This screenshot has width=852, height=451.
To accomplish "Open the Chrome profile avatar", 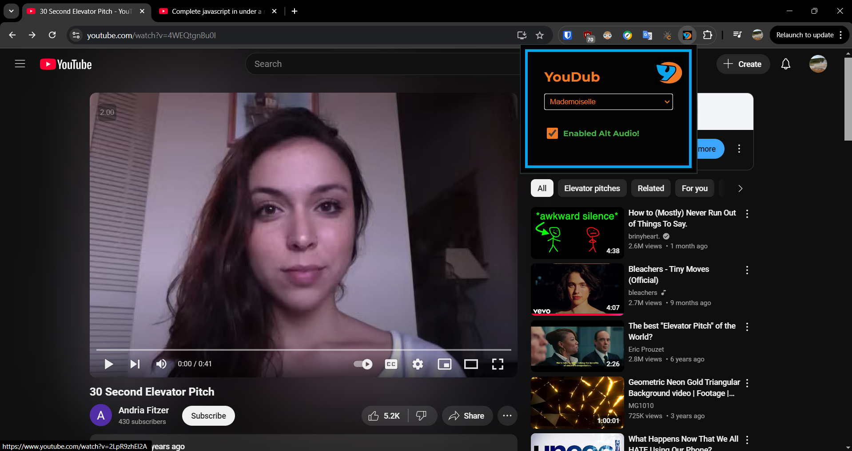I will 757,35.
